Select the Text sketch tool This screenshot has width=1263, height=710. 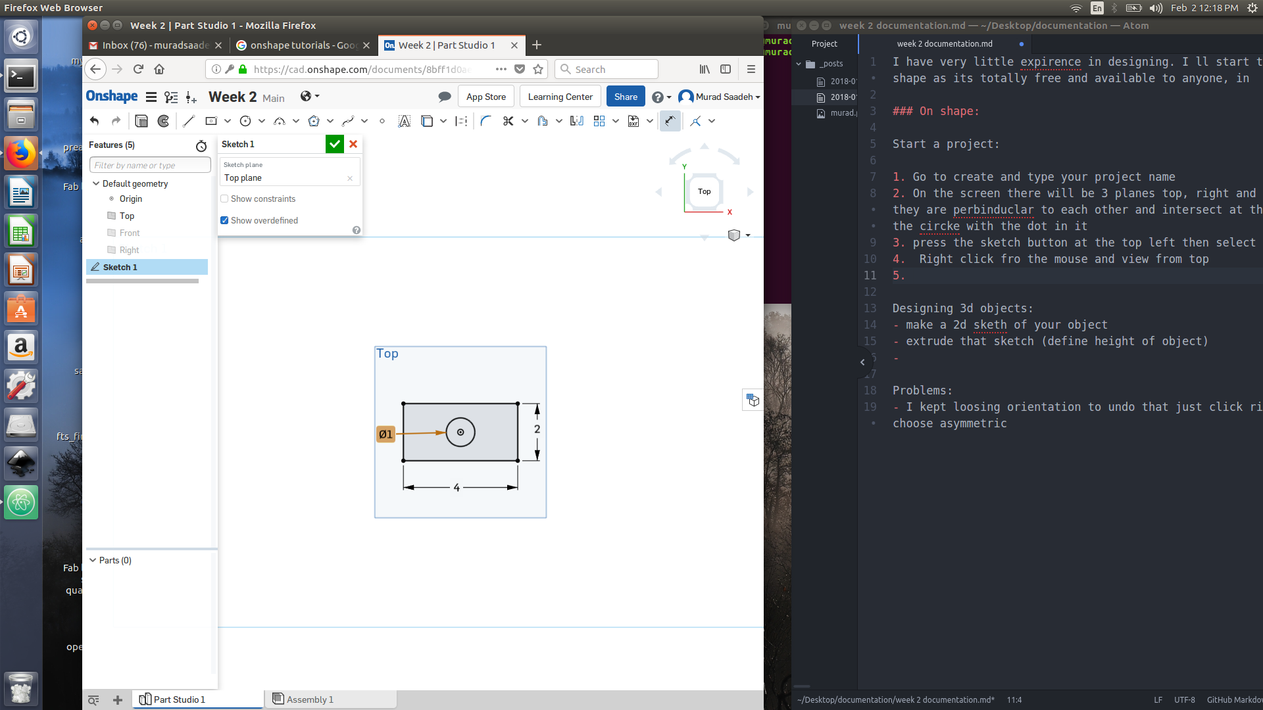point(405,121)
